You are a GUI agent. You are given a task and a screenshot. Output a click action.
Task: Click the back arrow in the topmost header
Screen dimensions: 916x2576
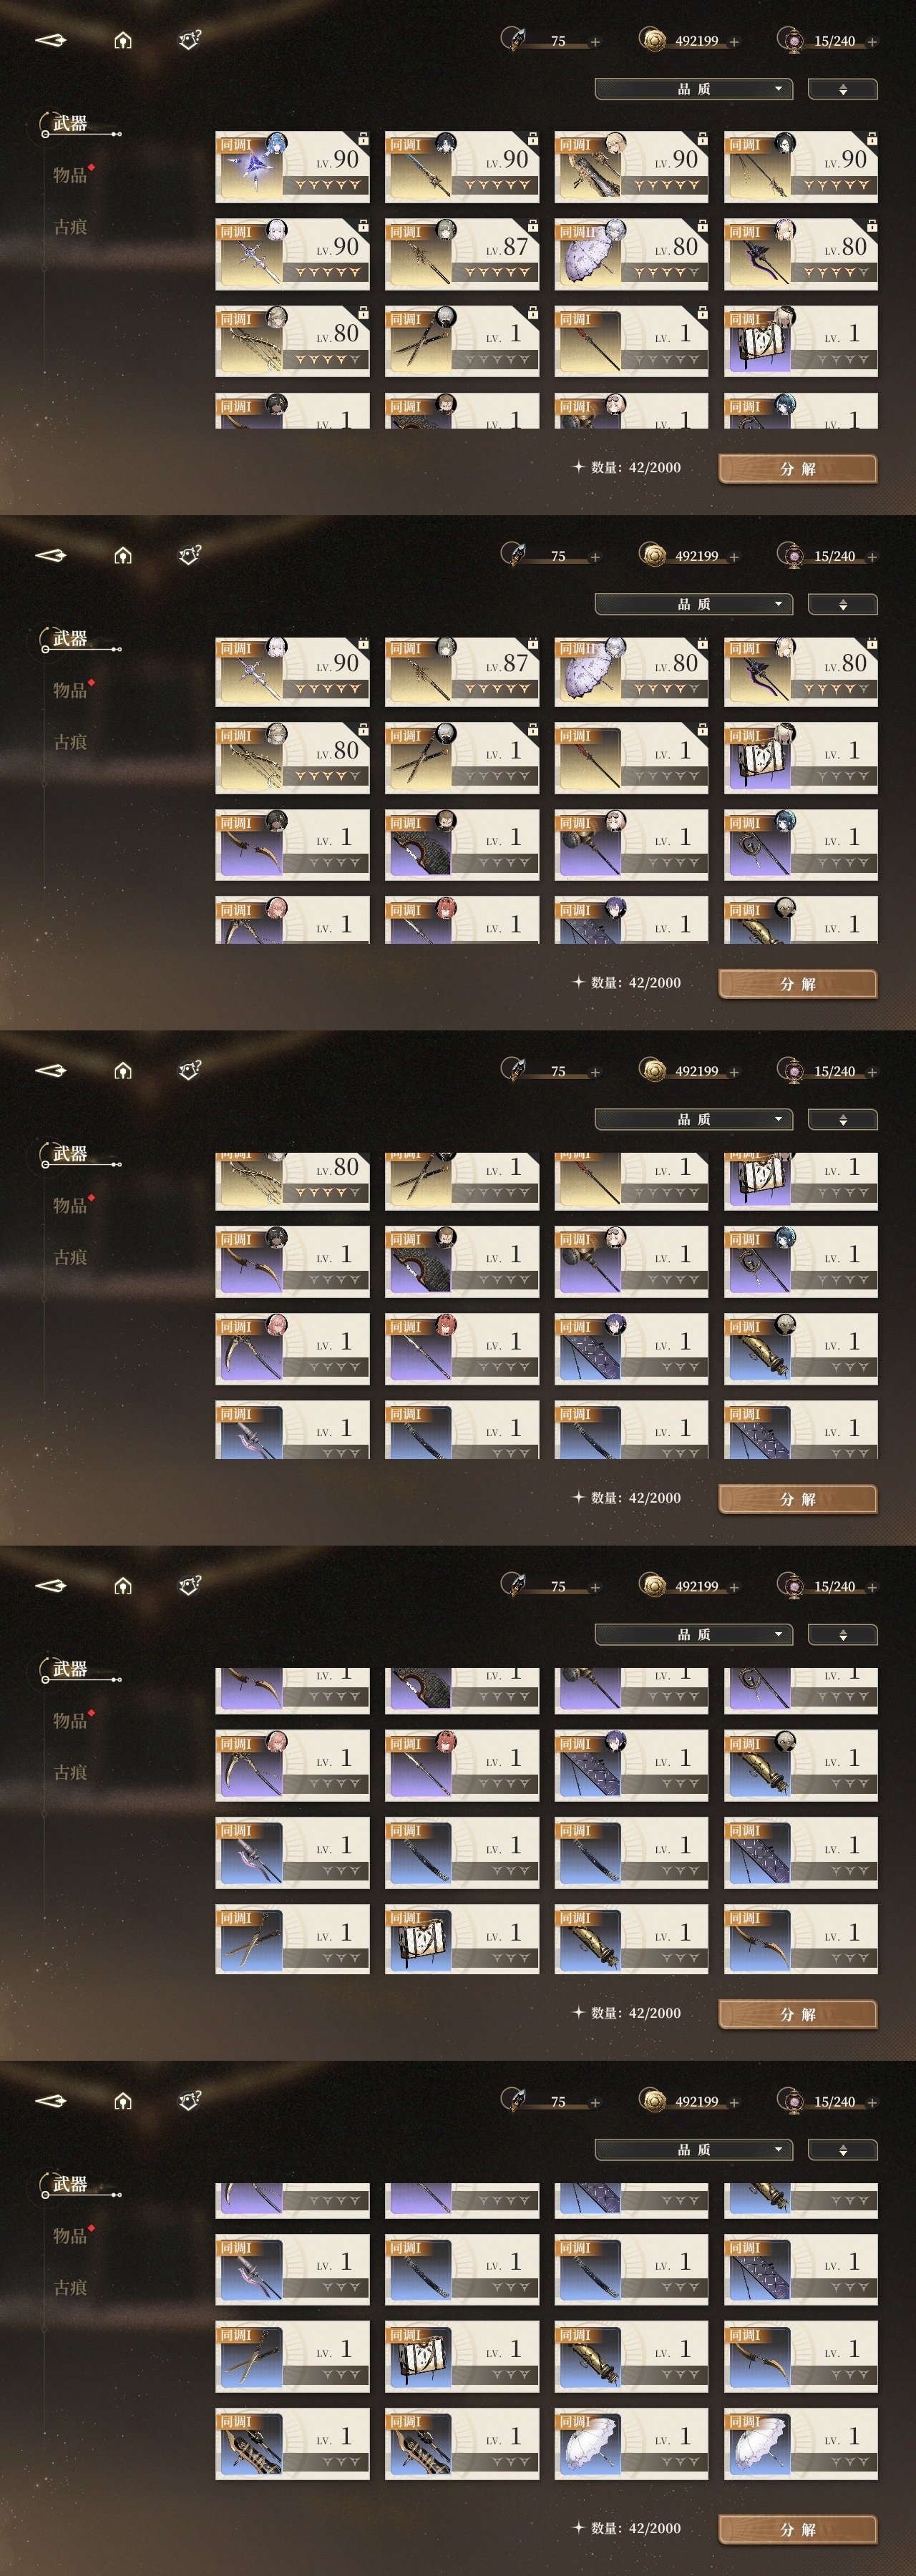(x=51, y=40)
